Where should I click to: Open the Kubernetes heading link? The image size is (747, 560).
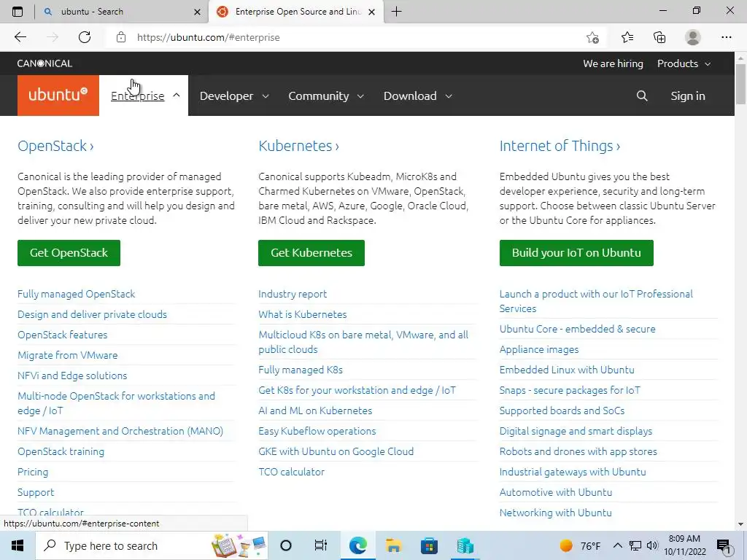coord(298,146)
